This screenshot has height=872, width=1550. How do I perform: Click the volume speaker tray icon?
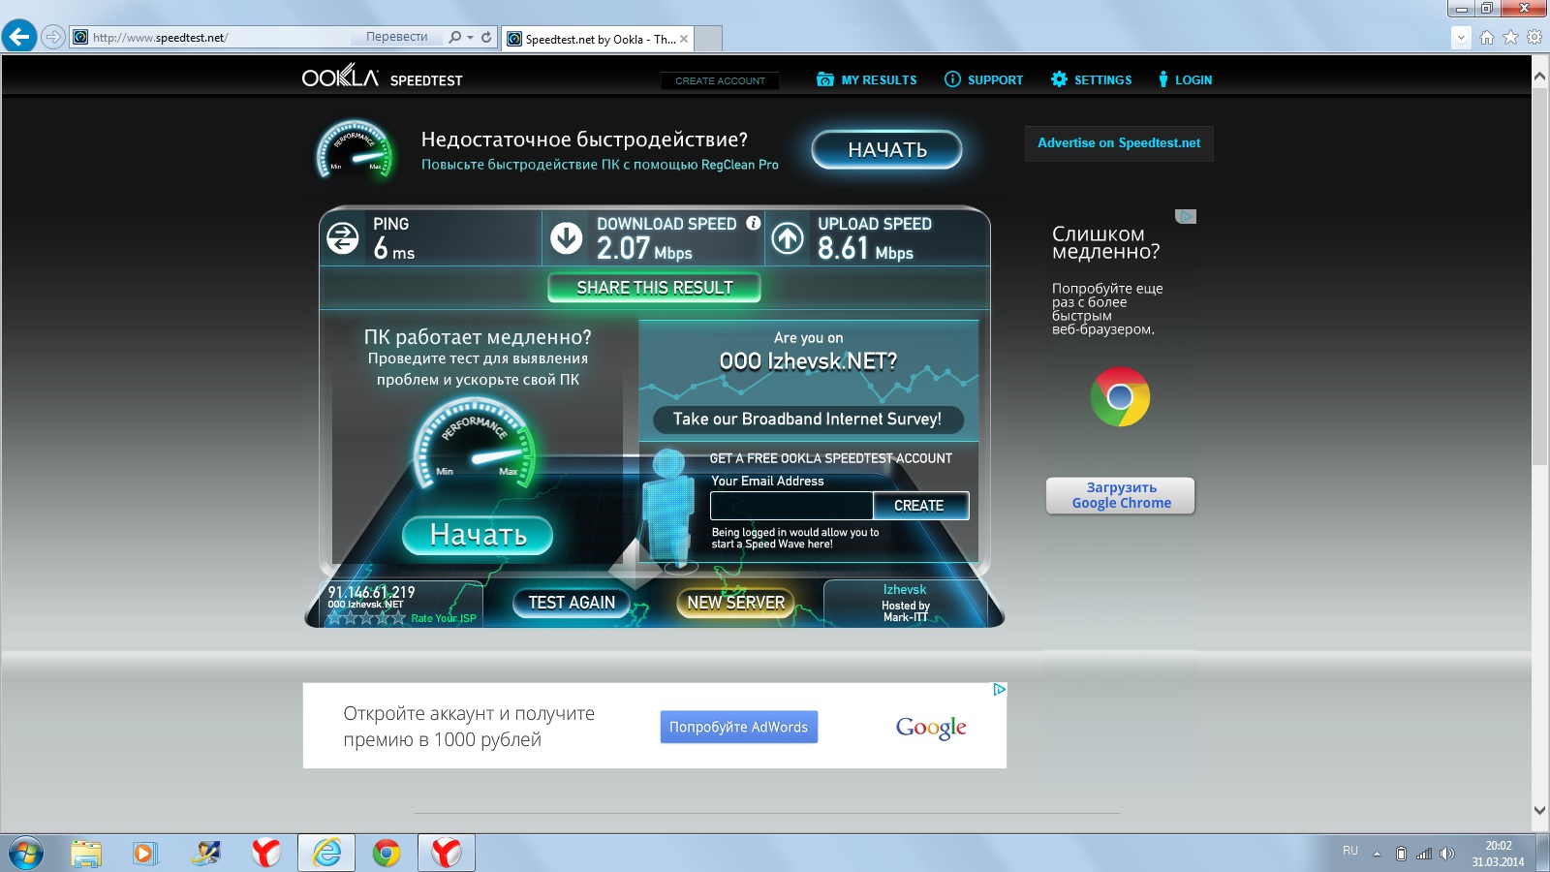coord(1447,854)
